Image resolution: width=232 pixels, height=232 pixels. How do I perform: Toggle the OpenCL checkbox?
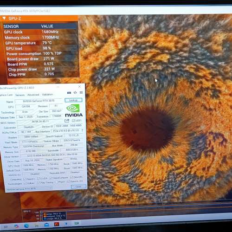click(25, 179)
